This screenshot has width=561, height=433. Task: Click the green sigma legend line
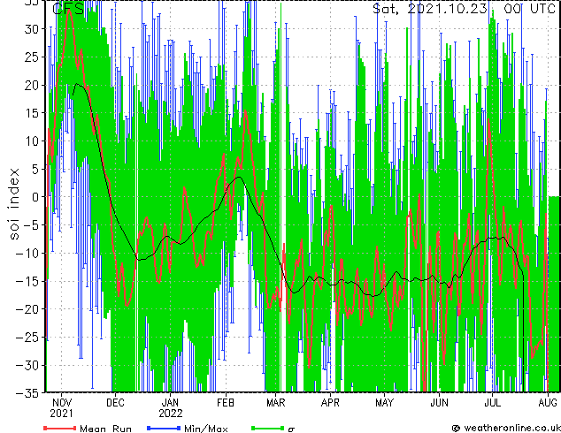[267, 428]
